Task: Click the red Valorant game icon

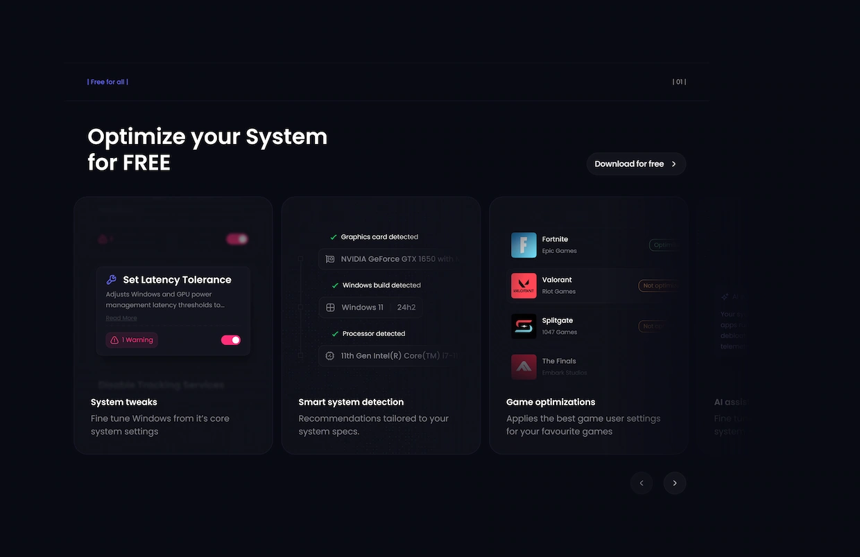Action: [x=524, y=285]
